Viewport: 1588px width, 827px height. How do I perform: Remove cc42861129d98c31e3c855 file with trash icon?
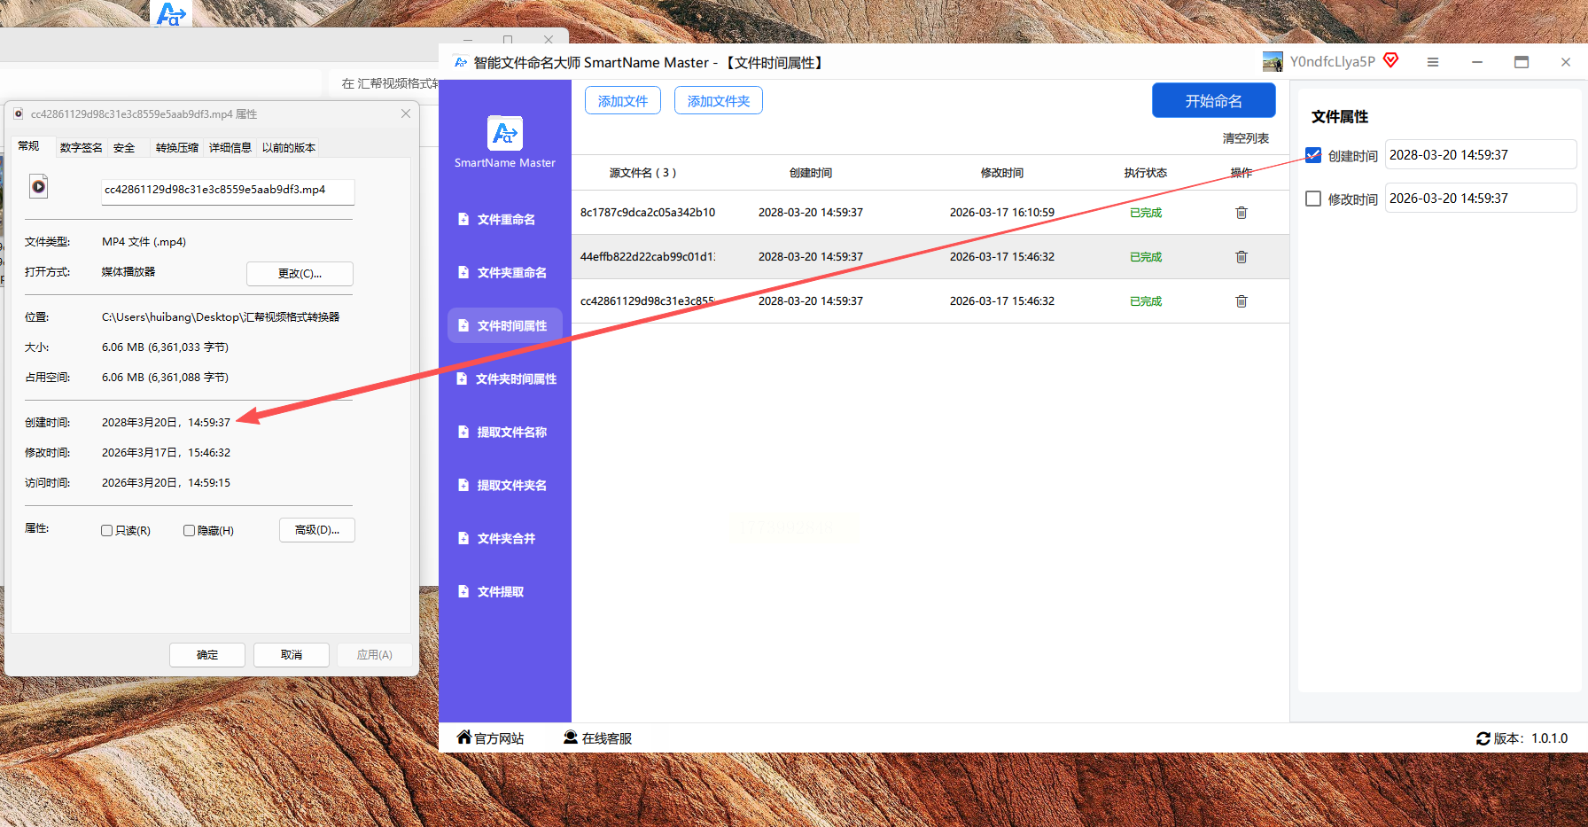click(1241, 301)
